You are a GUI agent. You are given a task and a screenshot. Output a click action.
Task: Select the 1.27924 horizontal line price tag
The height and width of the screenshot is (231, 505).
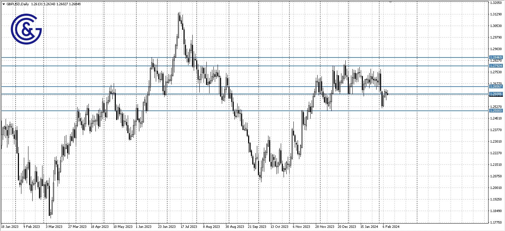pos(496,65)
